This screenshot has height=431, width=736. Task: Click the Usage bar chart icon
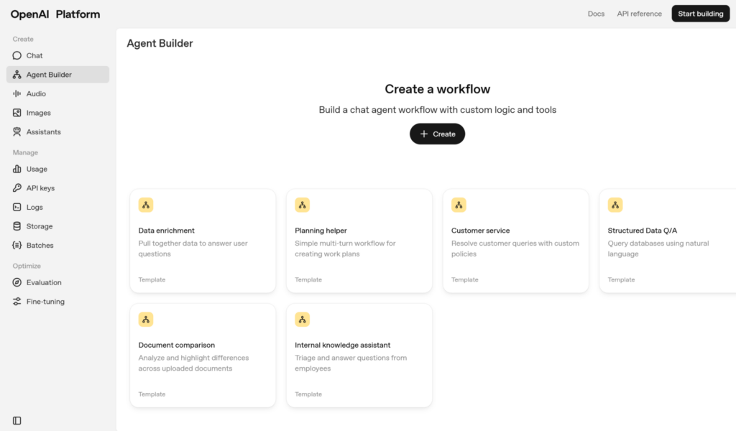pyautogui.click(x=17, y=170)
